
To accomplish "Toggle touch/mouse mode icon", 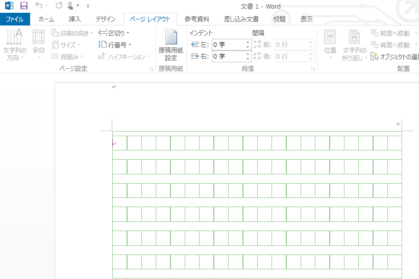I will click(70, 5).
